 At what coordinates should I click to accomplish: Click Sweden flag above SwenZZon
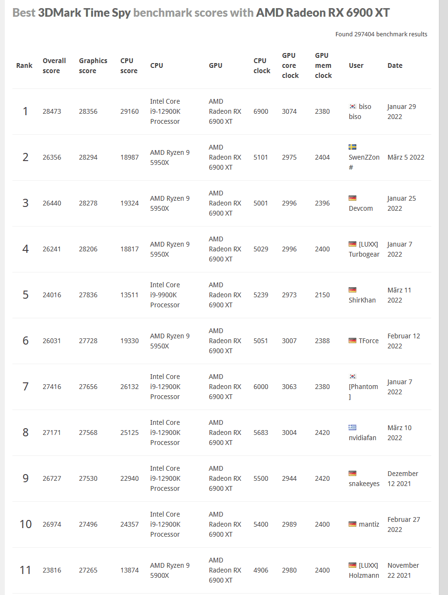point(352,147)
